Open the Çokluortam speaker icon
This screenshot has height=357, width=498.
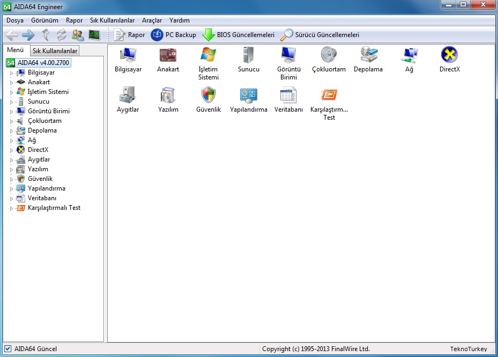click(x=329, y=55)
